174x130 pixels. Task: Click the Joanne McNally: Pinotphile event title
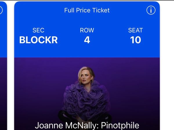(87, 125)
